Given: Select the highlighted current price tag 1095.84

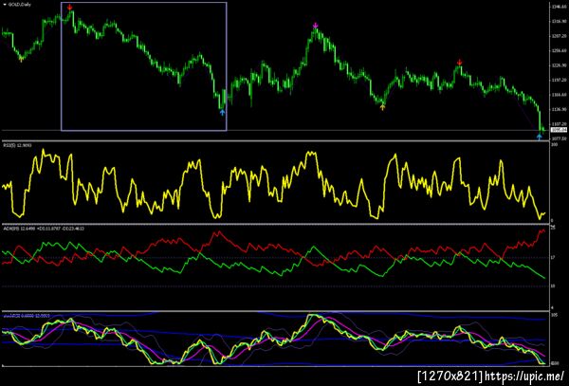Looking at the screenshot, I should [557, 130].
